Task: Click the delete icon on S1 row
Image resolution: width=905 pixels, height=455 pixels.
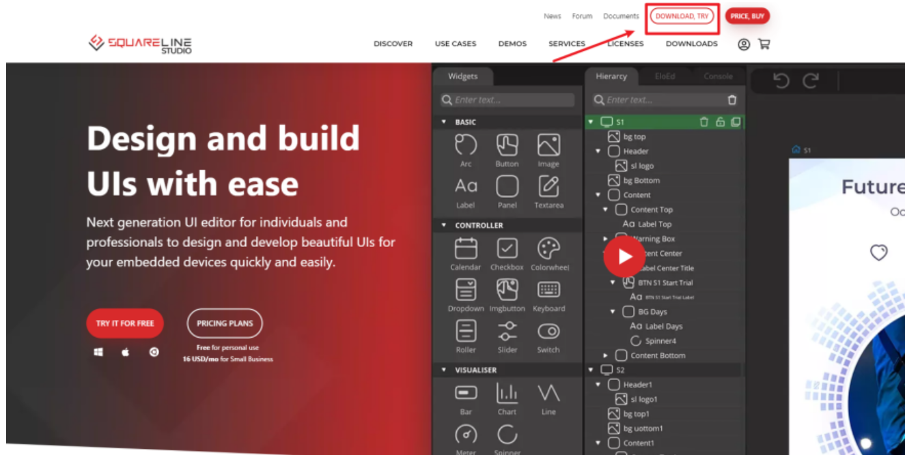Action: 704,122
